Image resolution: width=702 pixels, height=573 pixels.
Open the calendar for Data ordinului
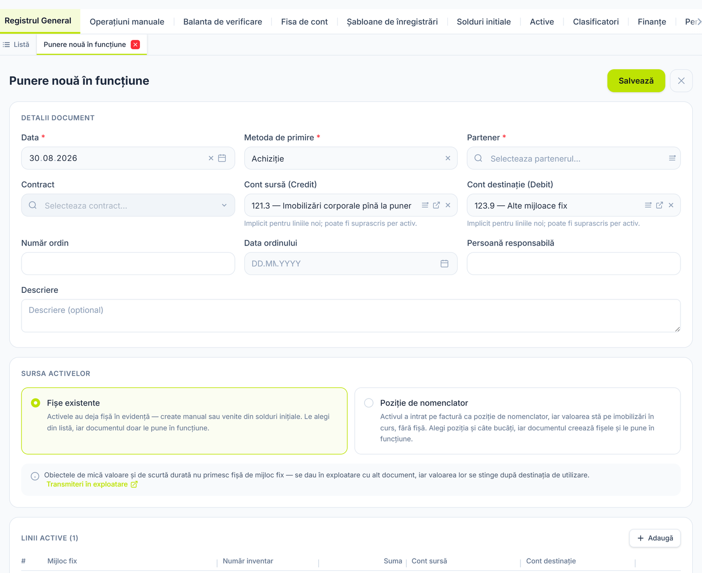(445, 264)
